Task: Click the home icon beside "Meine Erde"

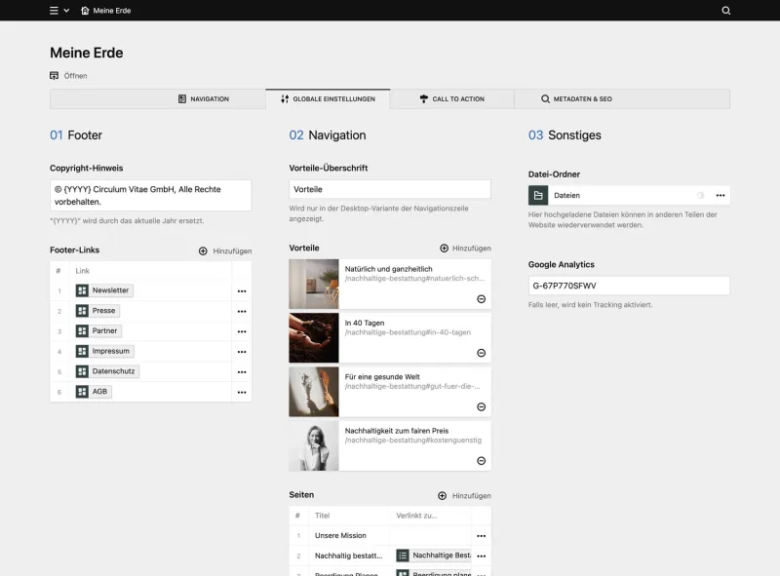Action: [x=82, y=11]
